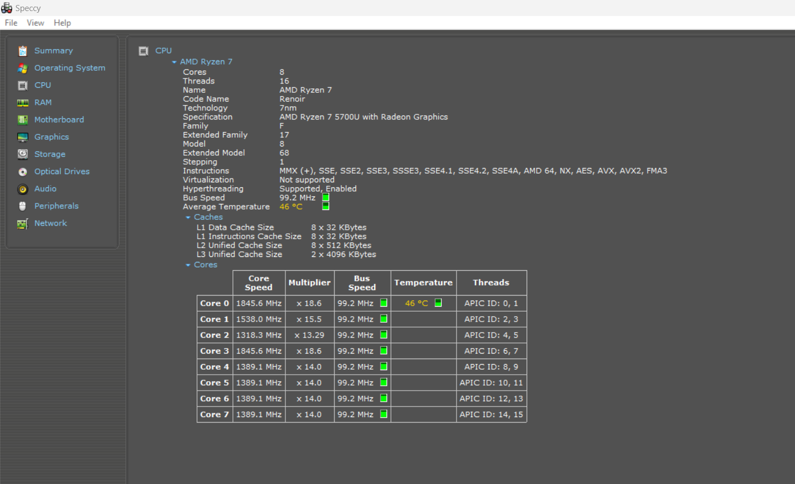Click the L2 Unified Cache Size row

click(284, 246)
